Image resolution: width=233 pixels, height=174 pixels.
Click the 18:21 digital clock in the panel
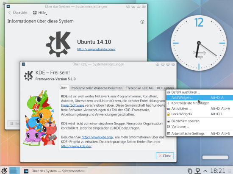click(x=218, y=171)
